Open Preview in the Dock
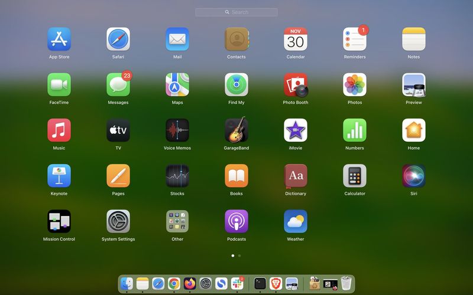The width and height of the screenshot is (473, 295). coord(291,283)
